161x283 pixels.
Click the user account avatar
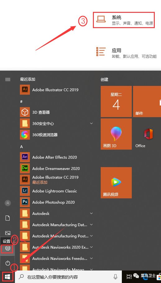point(7,203)
